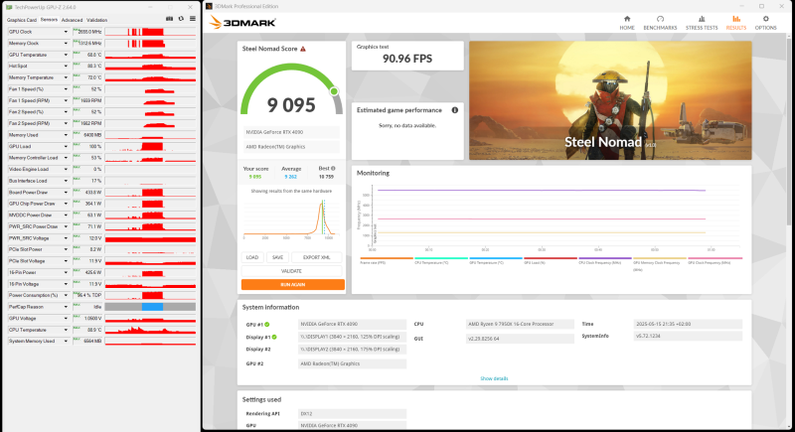Click the green check beside GPU #1
795x432 pixels.
pos(266,325)
